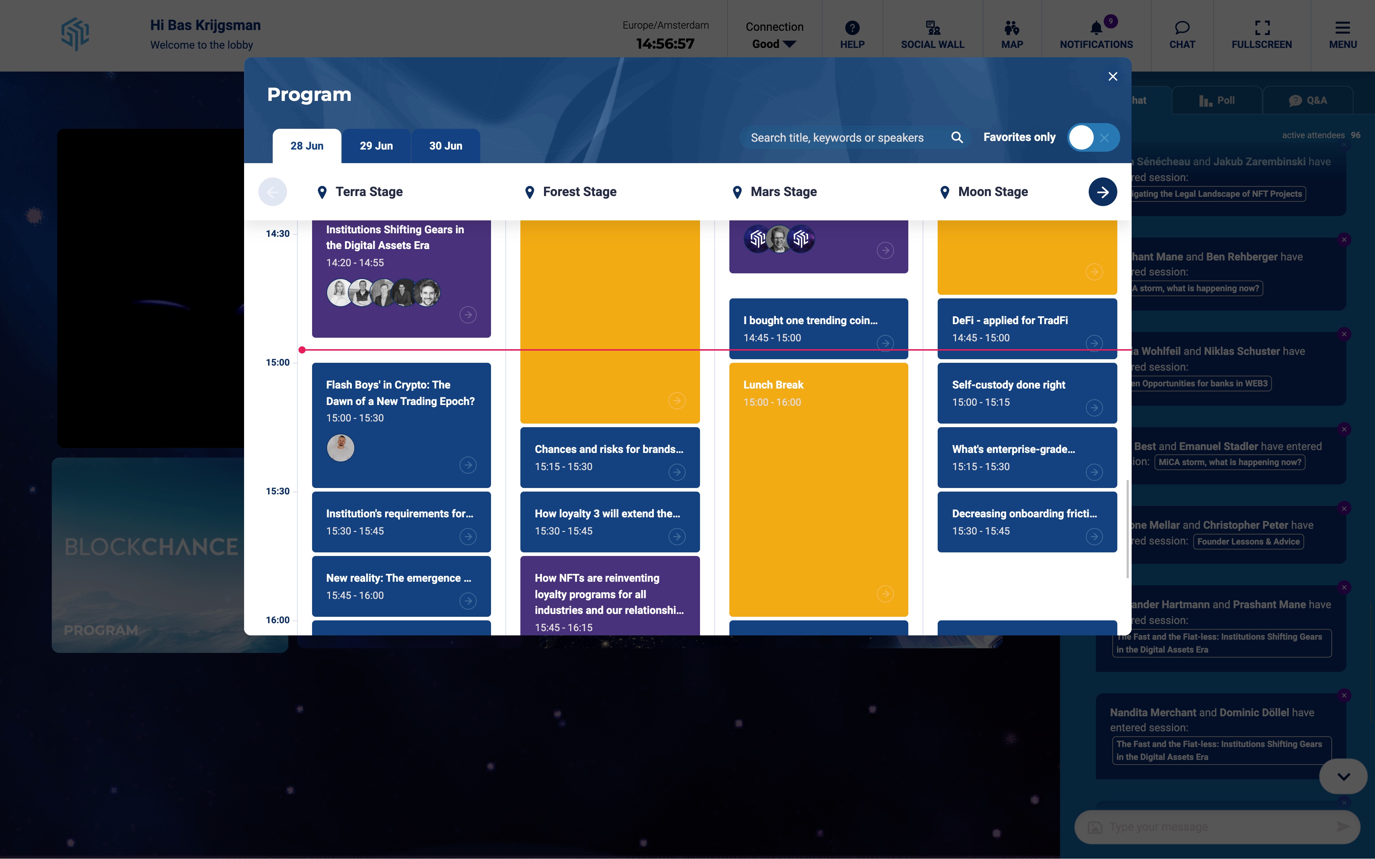The height and width of the screenshot is (859, 1375).
Task: Click the previous stages left arrow
Action: point(273,192)
